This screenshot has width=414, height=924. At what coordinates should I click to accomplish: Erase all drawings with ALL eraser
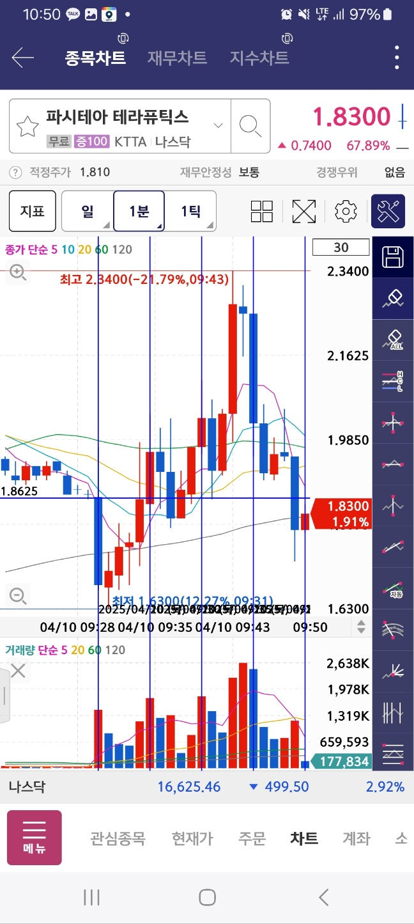(392, 340)
